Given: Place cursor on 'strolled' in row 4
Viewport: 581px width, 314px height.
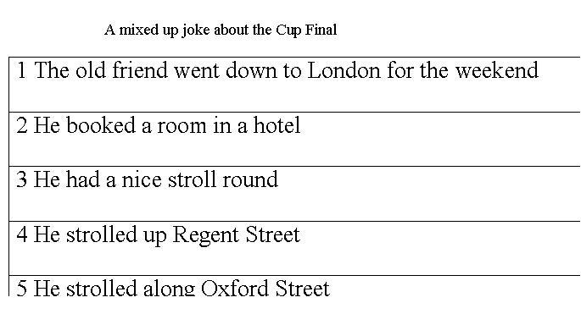Looking at the screenshot, I should click(x=102, y=234).
